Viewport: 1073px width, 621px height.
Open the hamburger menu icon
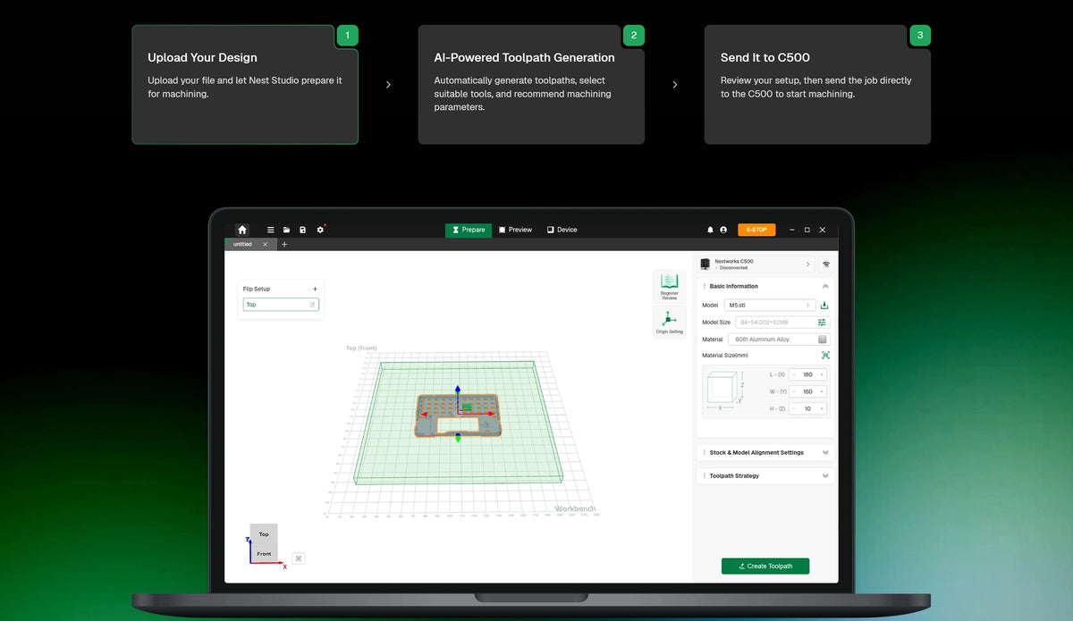pos(271,230)
